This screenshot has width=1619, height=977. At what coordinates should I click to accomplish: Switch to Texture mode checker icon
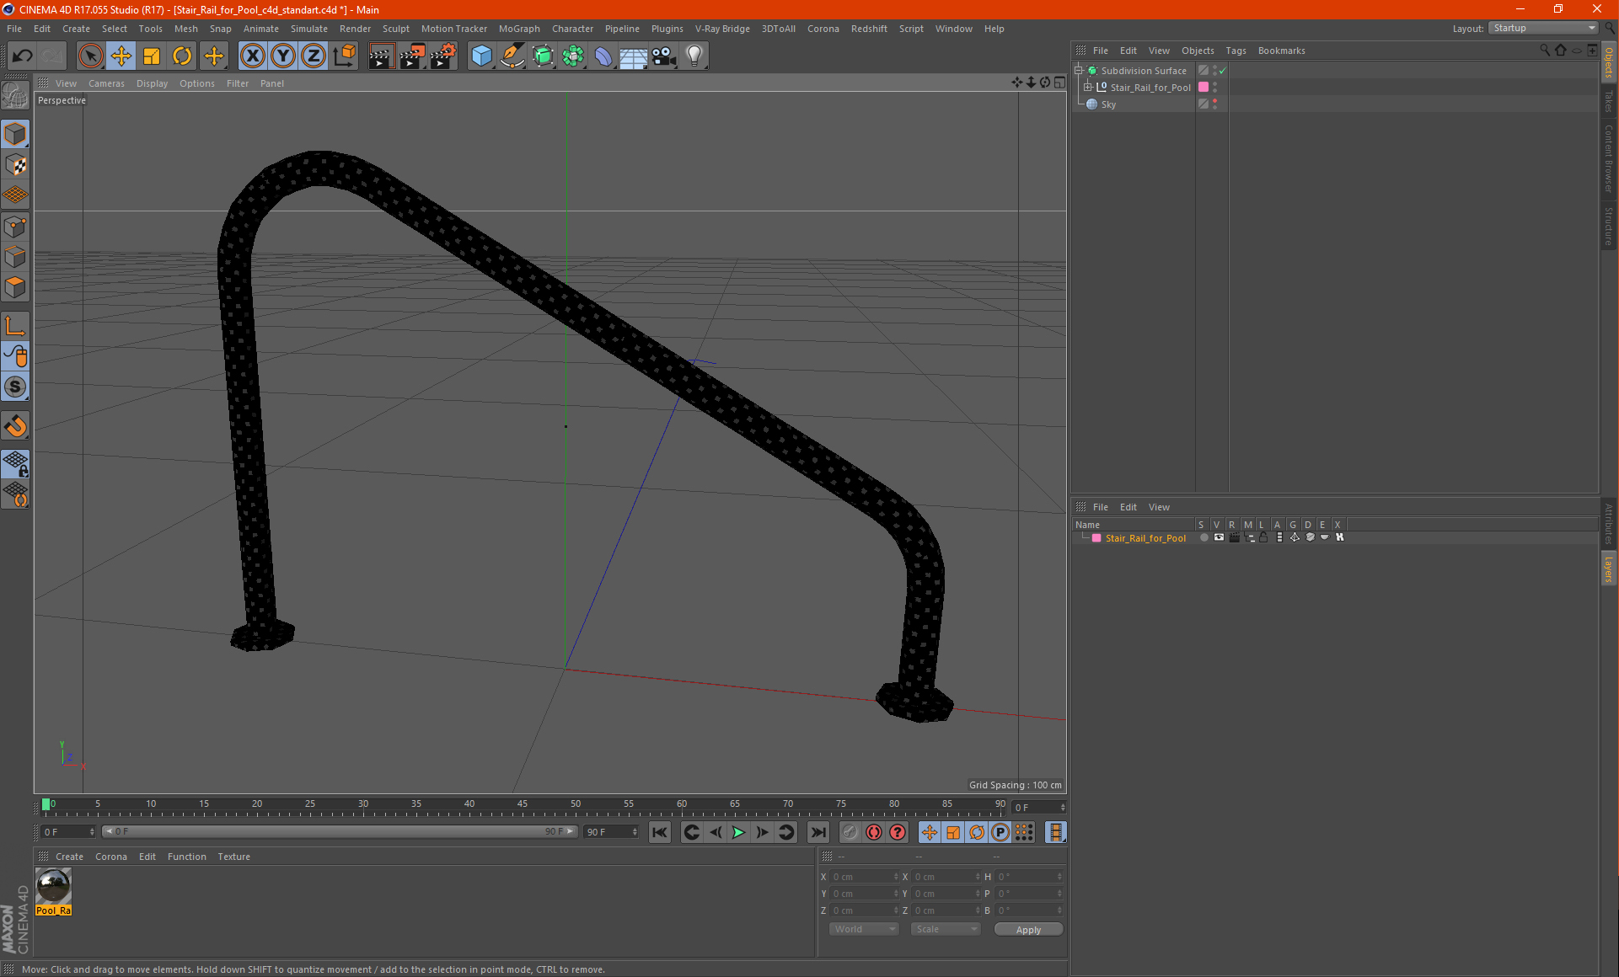click(15, 165)
